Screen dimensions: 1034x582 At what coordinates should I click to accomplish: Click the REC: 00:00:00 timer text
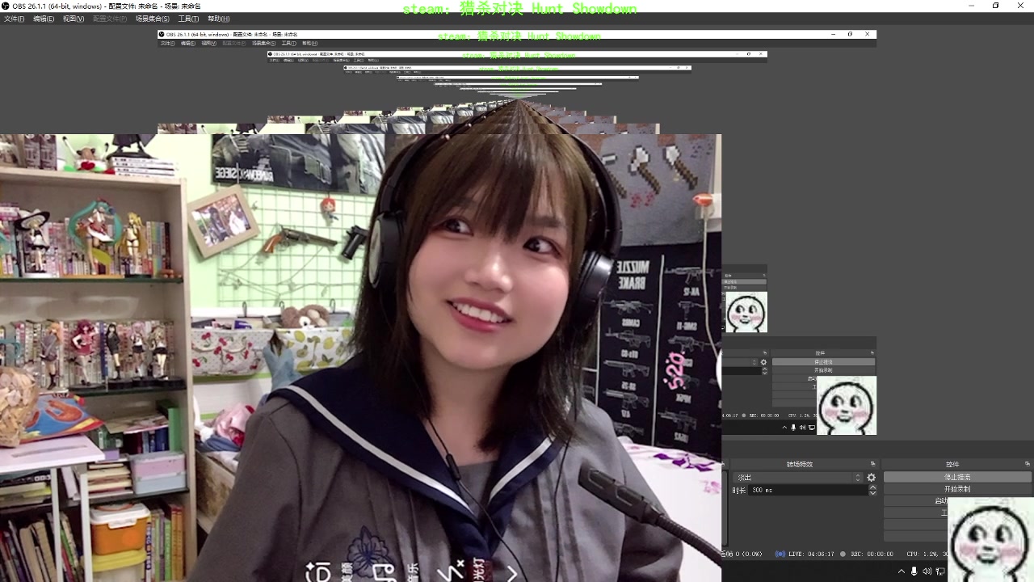click(x=871, y=555)
